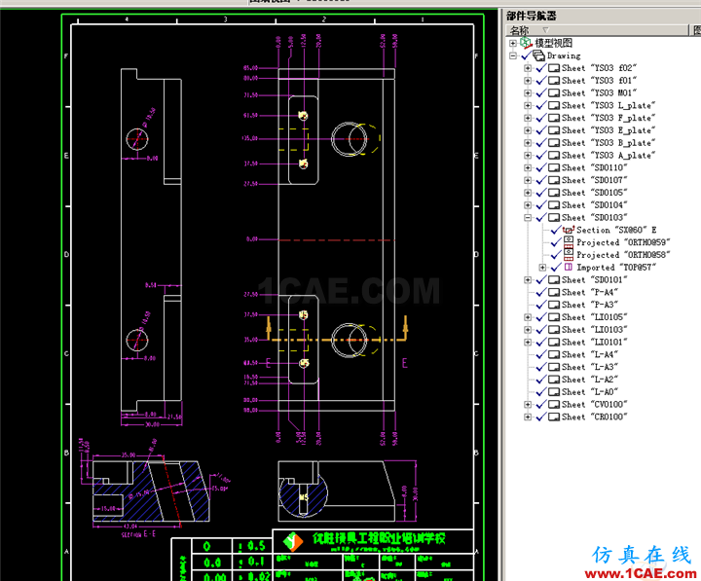Screen dimensions: 701x581
Task: Click the Drawing node icon
Action: coord(538,55)
